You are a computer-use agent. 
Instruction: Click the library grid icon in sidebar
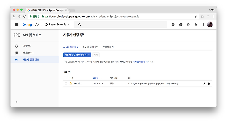[x=17, y=53]
